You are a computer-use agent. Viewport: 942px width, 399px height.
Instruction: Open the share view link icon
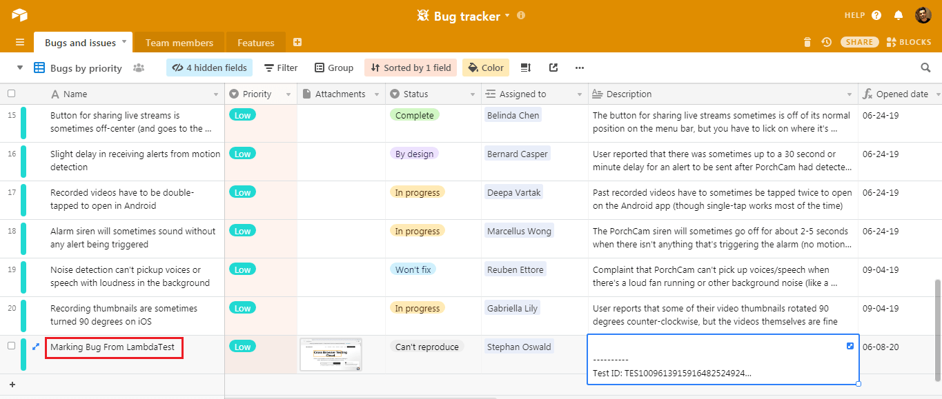point(553,67)
